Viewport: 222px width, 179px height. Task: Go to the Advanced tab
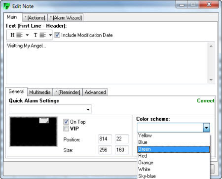coord(95,92)
